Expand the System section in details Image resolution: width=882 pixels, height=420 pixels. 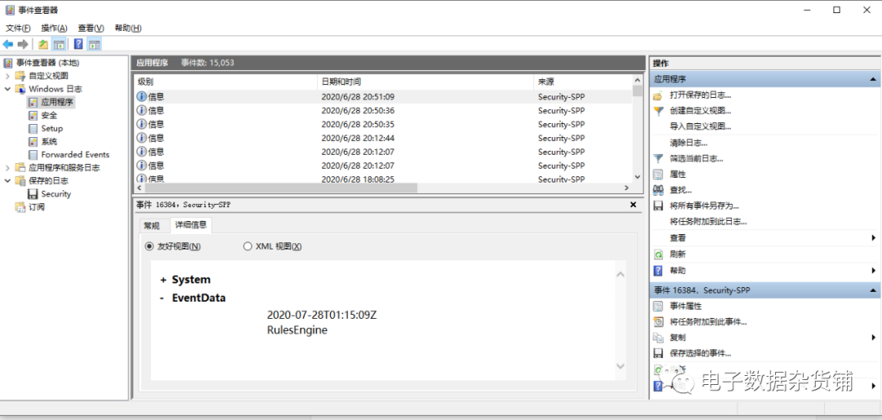pos(163,280)
